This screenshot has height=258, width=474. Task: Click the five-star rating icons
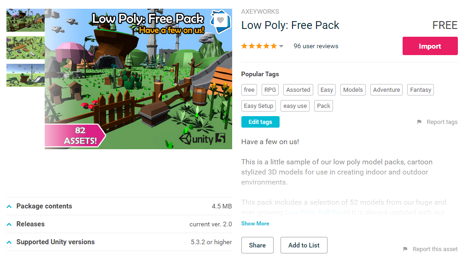259,46
